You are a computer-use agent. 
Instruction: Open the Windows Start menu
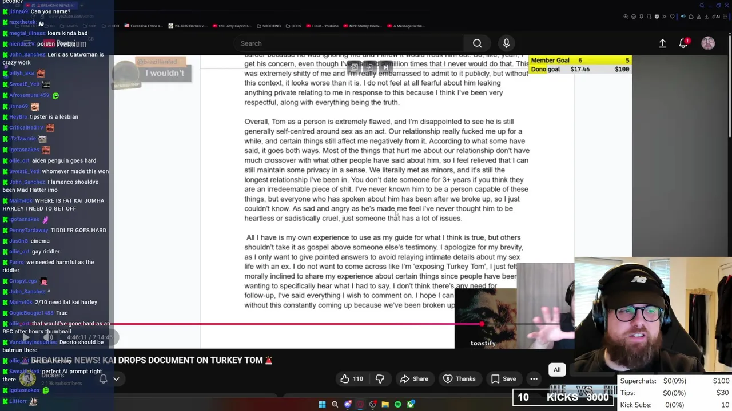pos(322,404)
